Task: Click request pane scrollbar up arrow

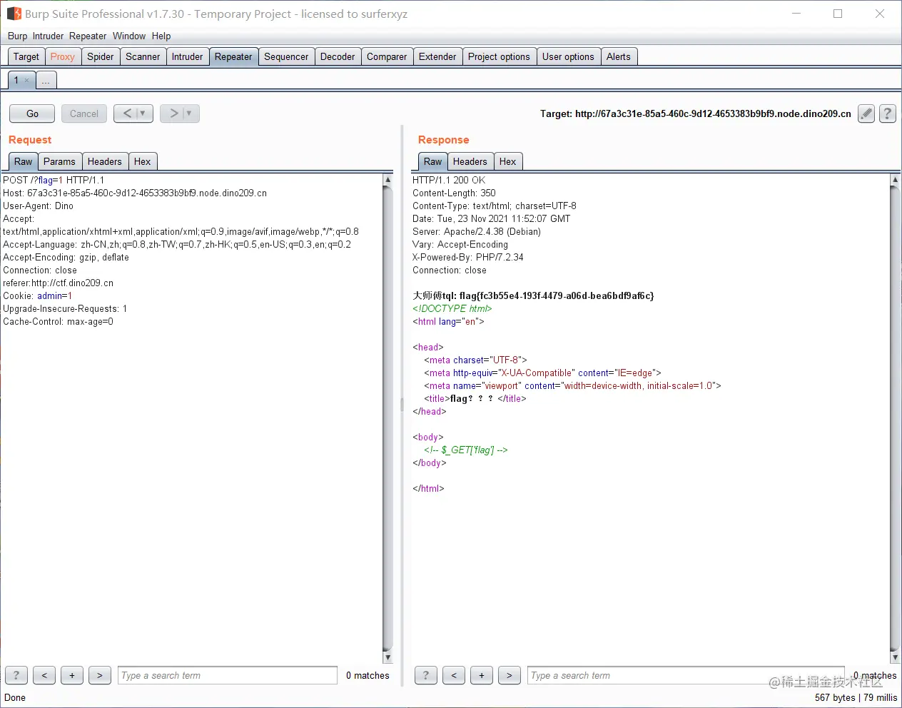Action: coord(388,180)
